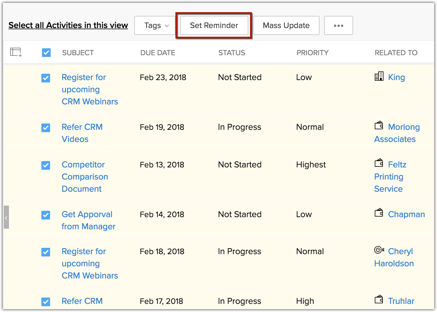Click the Status column header
This screenshot has height=312, width=437.
coord(232,53)
